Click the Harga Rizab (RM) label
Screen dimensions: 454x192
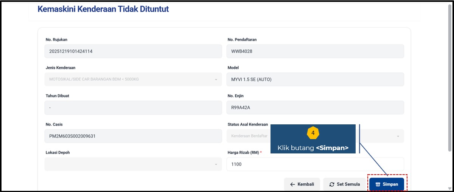(244, 153)
